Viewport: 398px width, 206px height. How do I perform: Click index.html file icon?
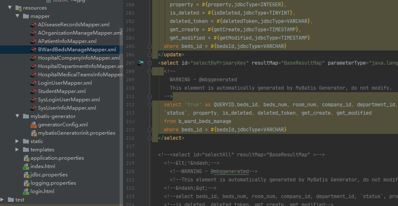(26, 166)
